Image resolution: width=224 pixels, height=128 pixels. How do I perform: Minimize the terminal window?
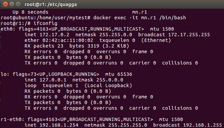(12, 4)
